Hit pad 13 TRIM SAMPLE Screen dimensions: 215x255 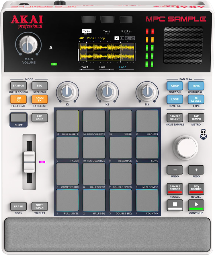coord(67,121)
